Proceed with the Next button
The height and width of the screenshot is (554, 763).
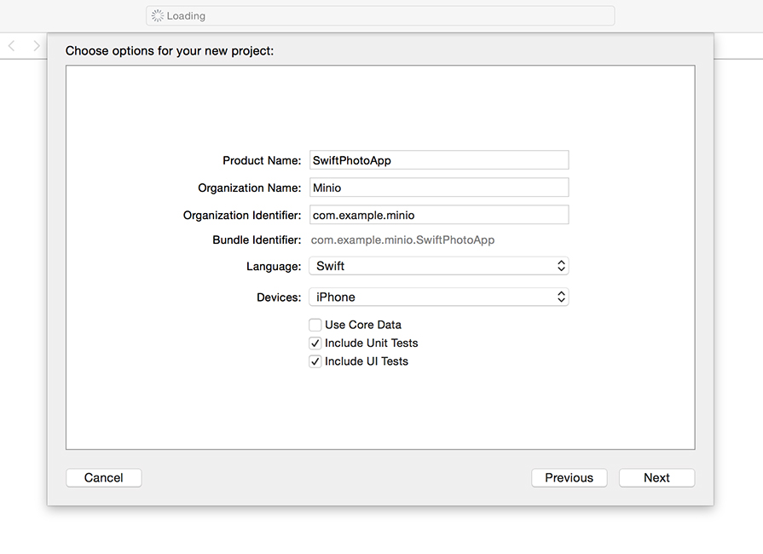(656, 478)
